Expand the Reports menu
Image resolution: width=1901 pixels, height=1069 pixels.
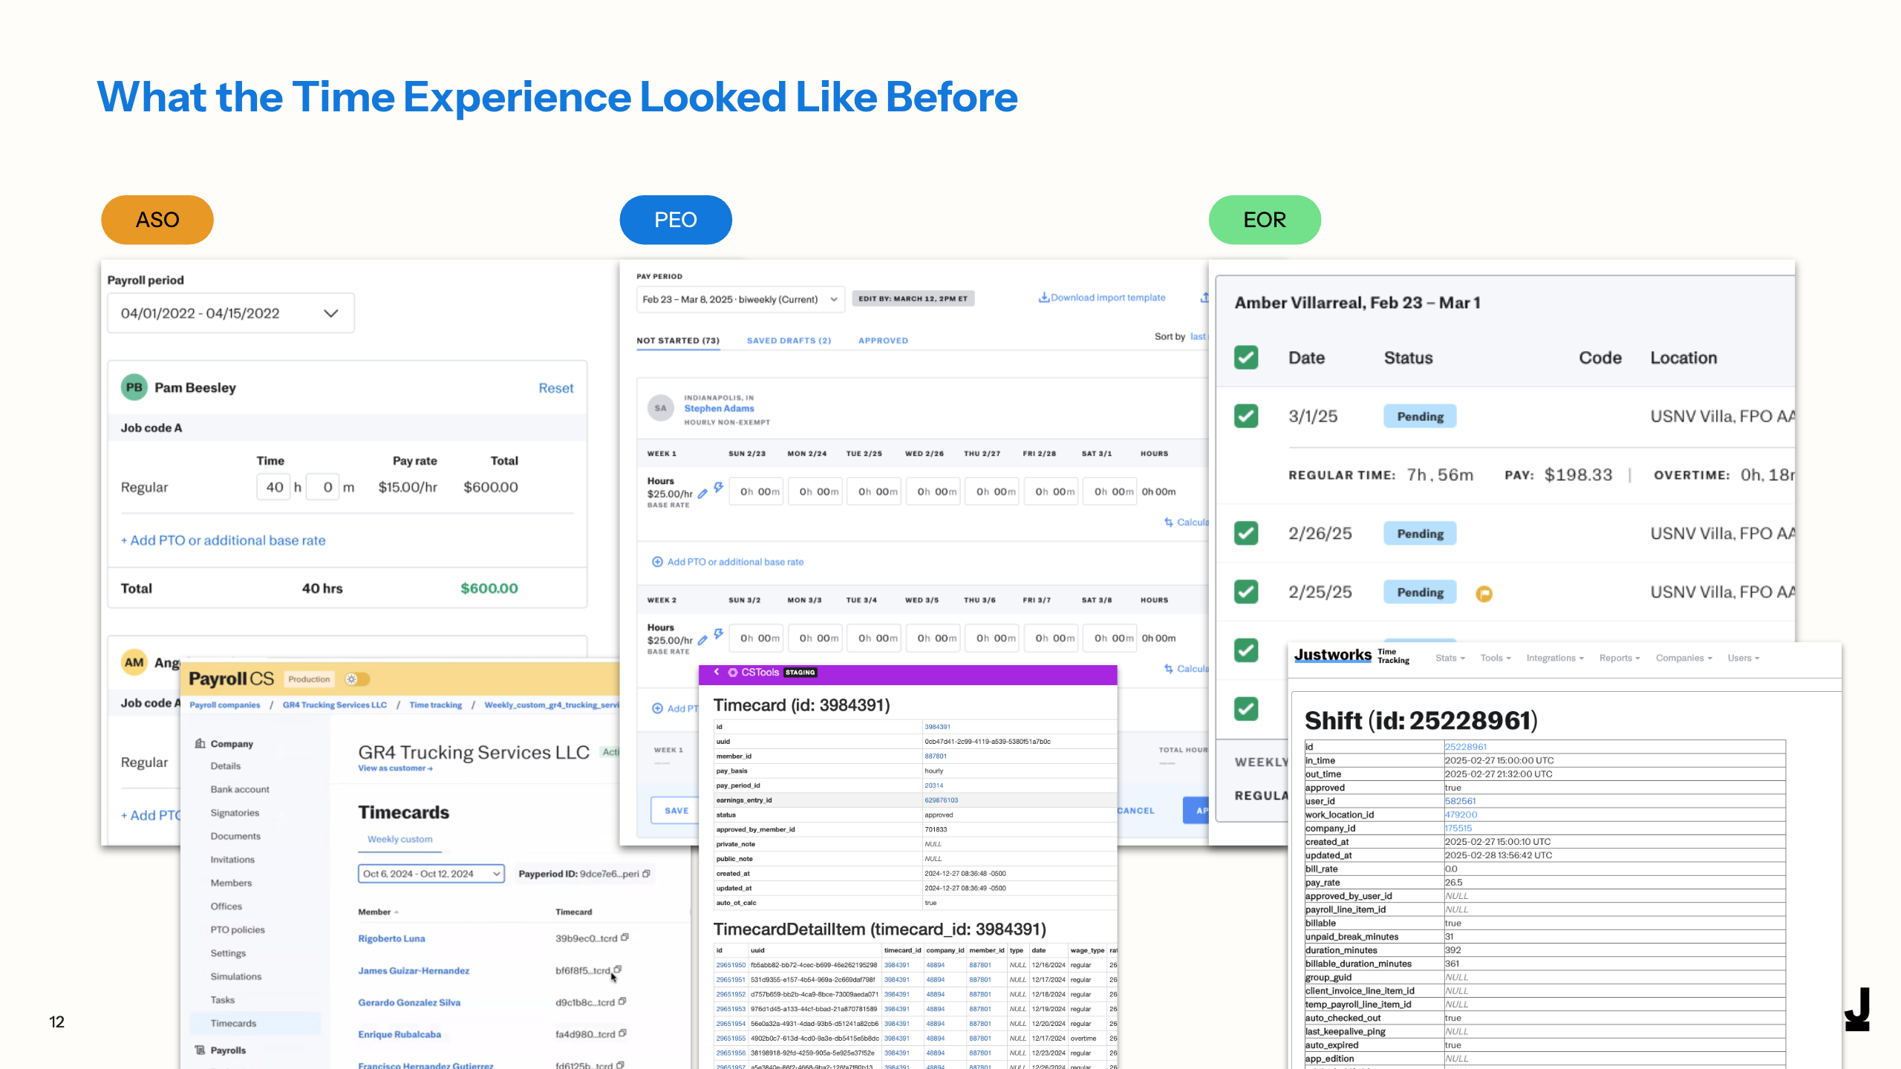coord(1620,658)
